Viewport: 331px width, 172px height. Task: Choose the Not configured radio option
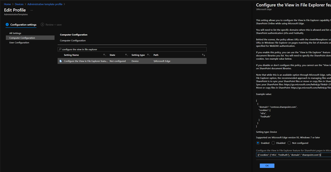tap(289, 143)
